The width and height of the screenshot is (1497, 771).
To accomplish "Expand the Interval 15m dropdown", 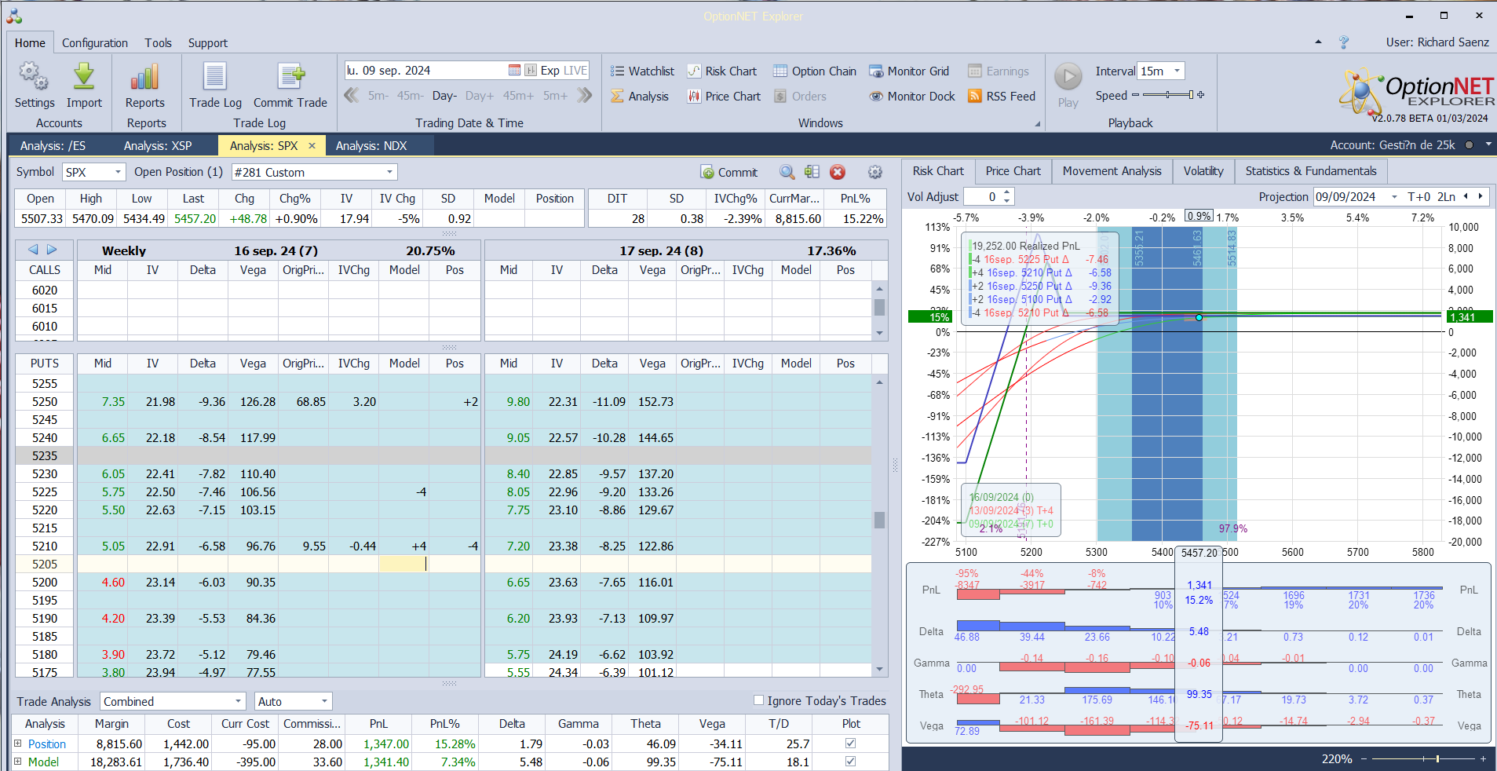I will [1176, 71].
